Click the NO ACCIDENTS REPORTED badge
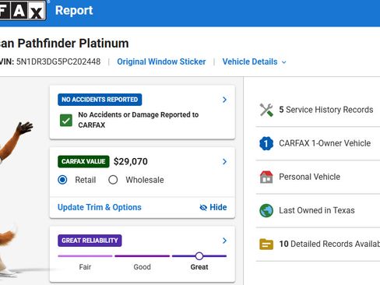The width and height of the screenshot is (380, 285). (x=100, y=100)
